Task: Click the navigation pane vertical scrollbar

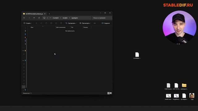Action: coord(26,63)
